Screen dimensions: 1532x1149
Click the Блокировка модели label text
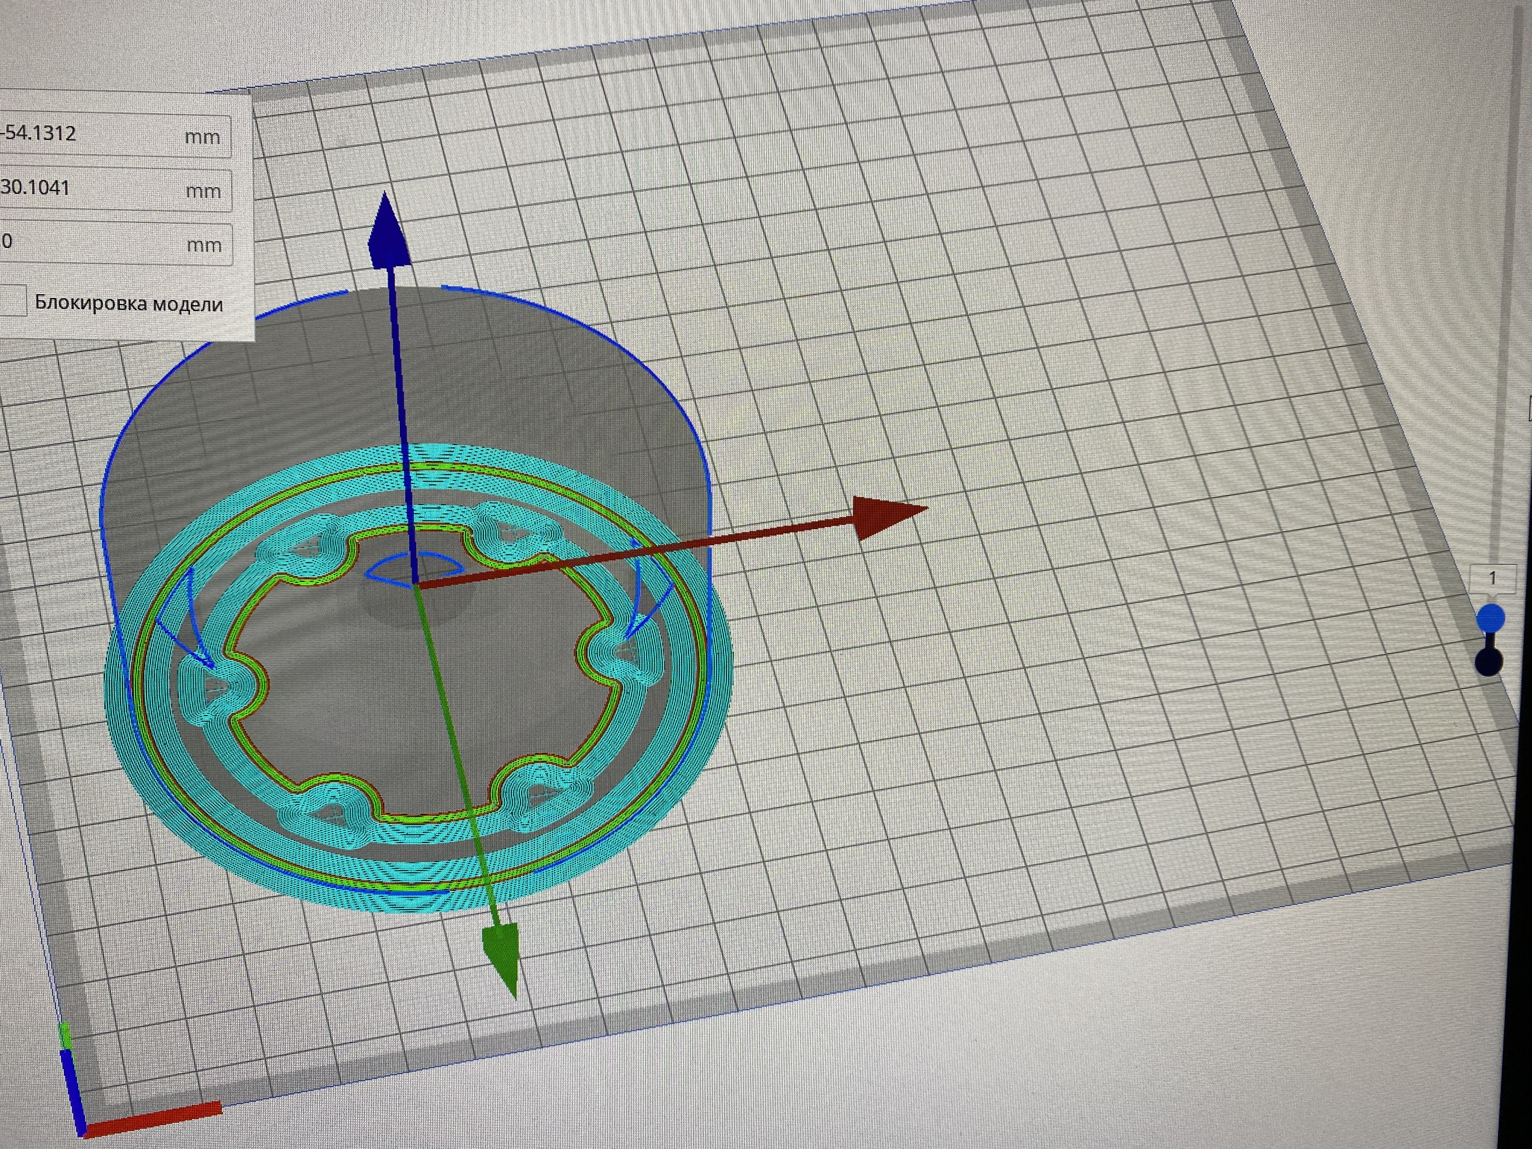click(x=129, y=303)
